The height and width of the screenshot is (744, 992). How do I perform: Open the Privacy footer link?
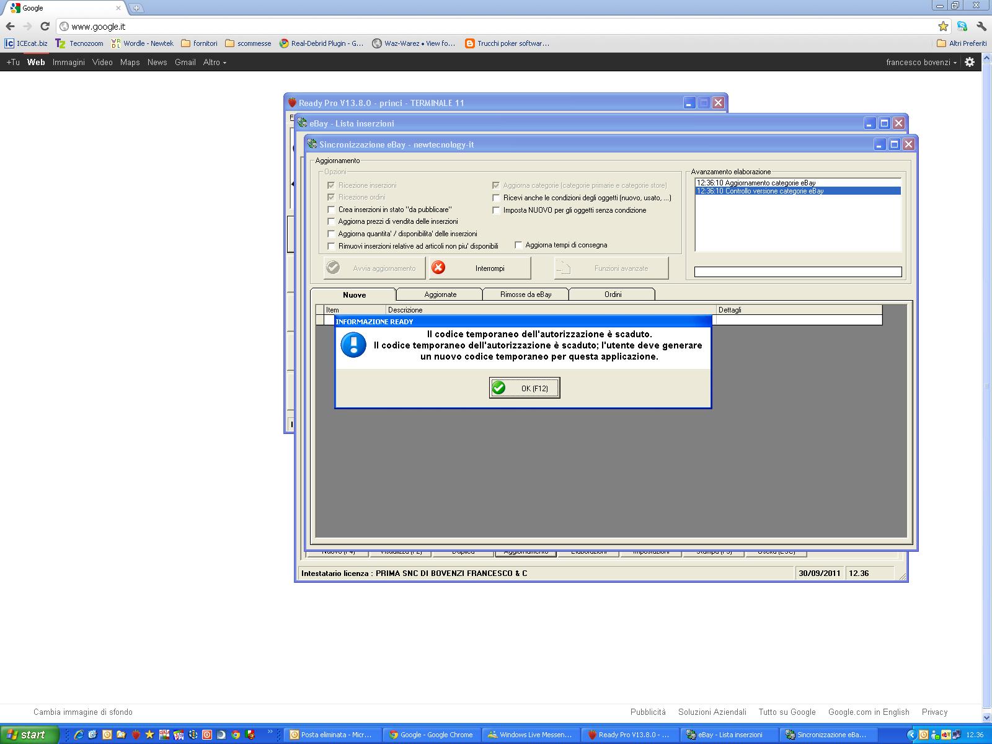[934, 712]
